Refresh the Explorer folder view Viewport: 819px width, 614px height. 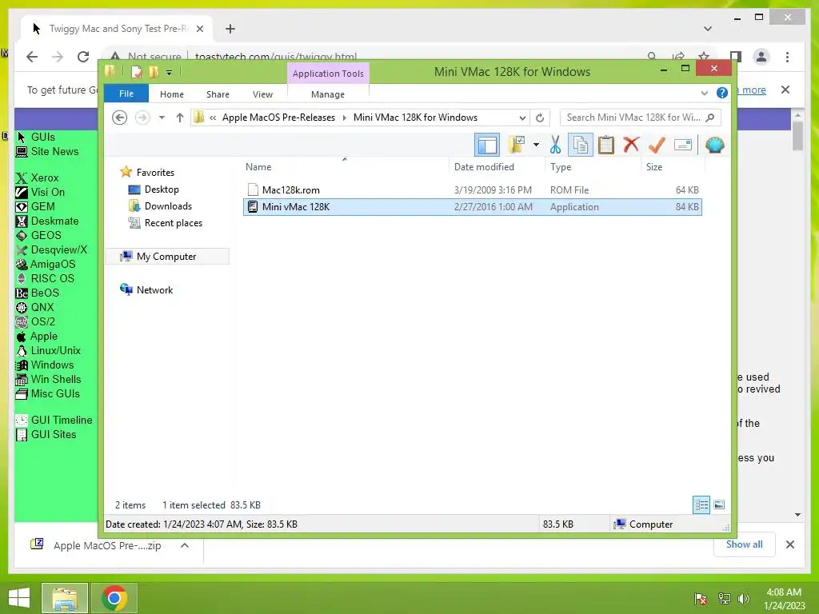(540, 118)
